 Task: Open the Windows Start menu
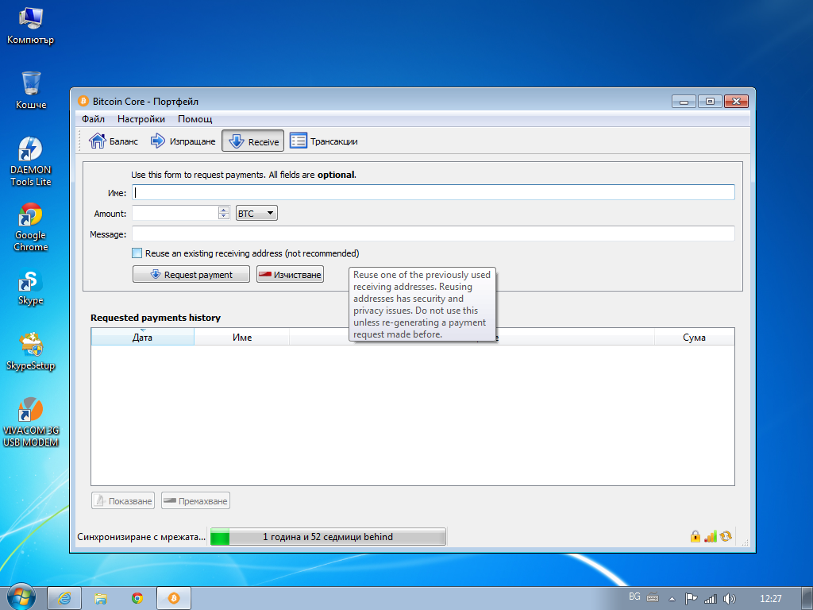click(20, 597)
